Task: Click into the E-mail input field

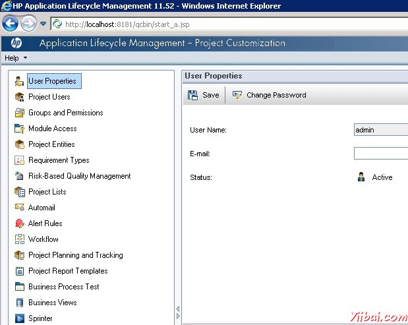Action: (x=381, y=154)
